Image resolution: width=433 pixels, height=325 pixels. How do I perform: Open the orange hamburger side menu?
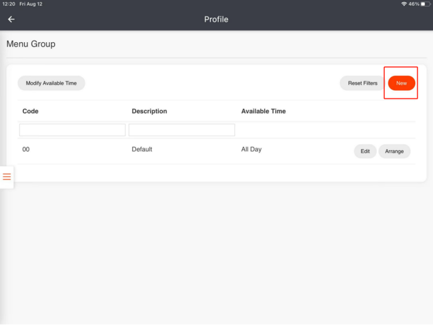tap(6, 177)
